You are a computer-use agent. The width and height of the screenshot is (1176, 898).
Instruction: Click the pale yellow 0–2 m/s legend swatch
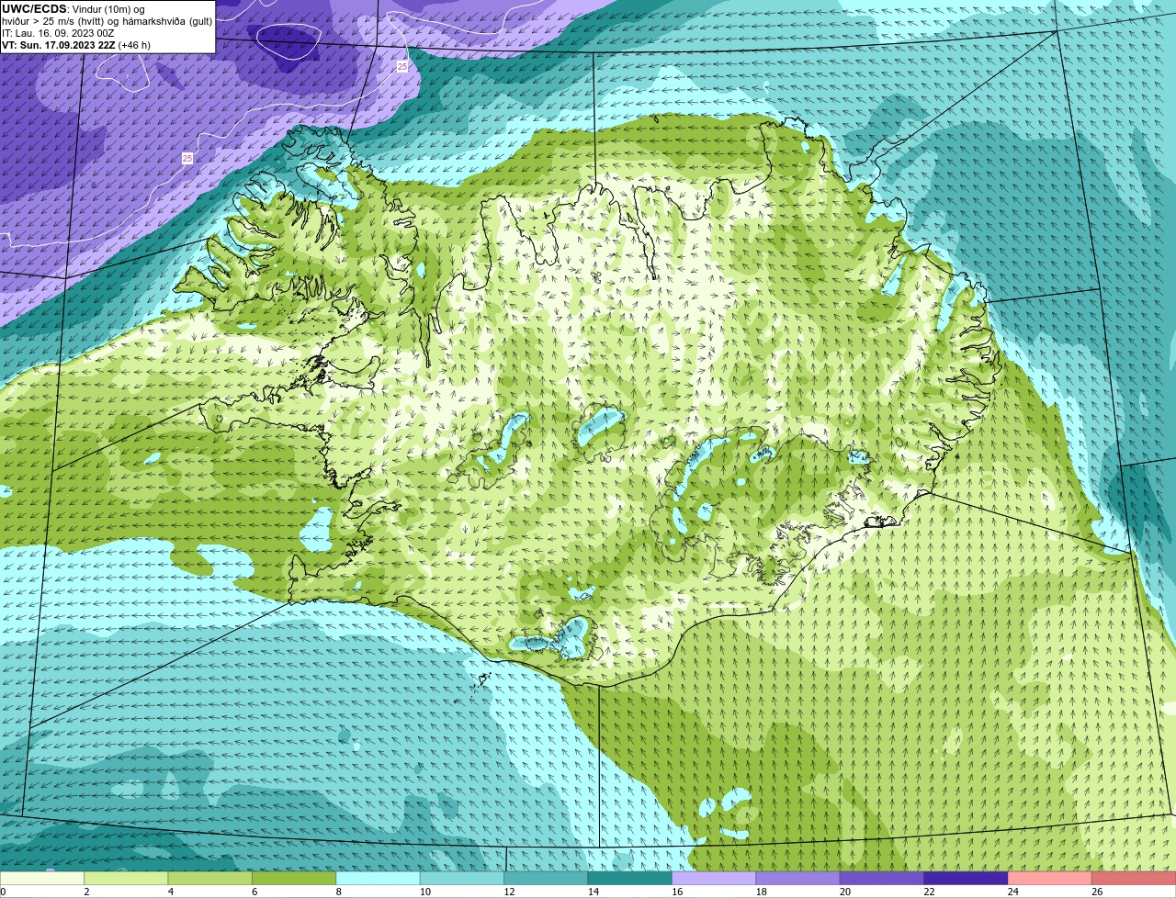(x=42, y=878)
